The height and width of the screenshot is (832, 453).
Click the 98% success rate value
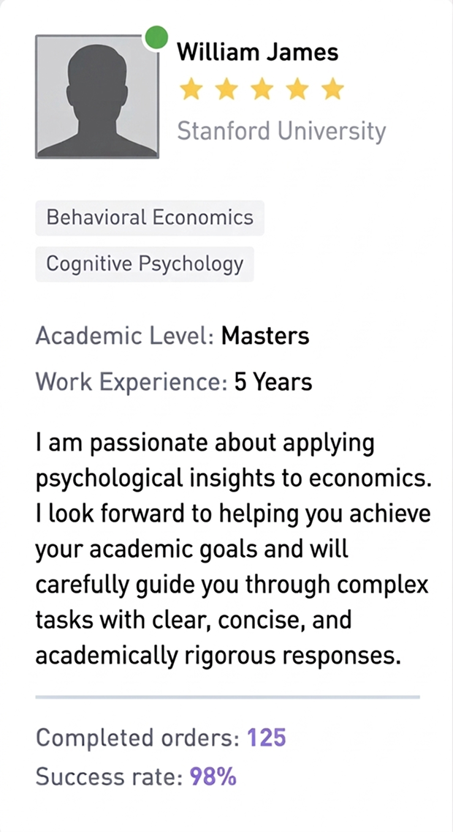(213, 777)
